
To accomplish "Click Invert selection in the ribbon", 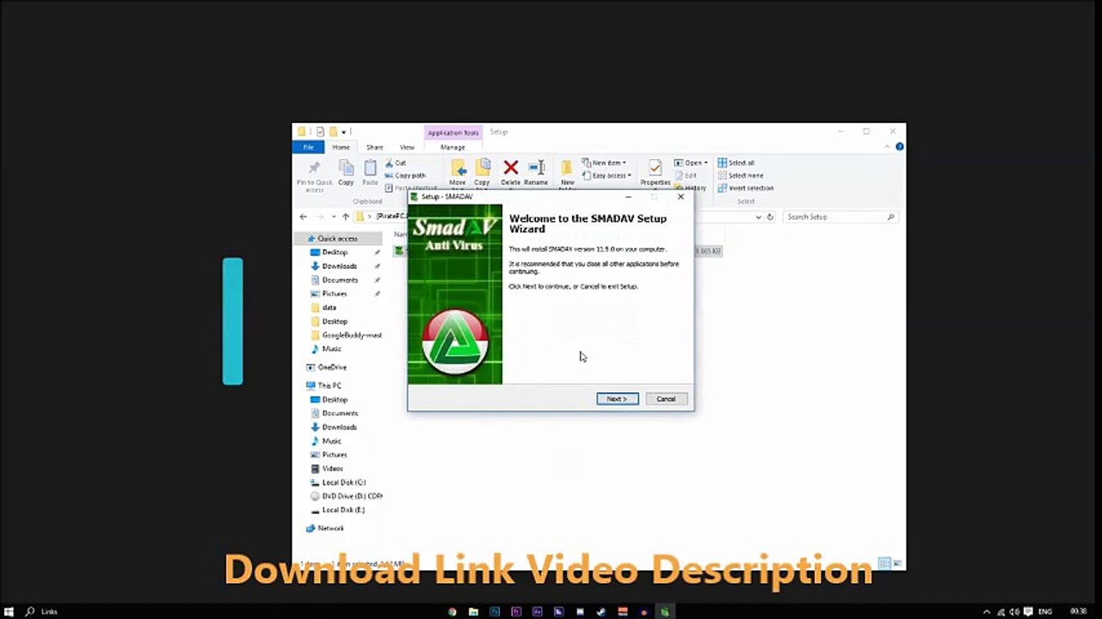I will coord(745,187).
